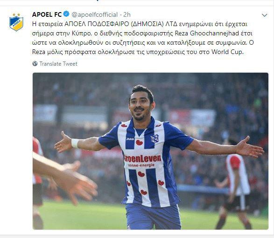Click the words World Cup in the tweet
Image resolution: width=274 pixels, height=238 pixels.
pyautogui.click(x=227, y=52)
